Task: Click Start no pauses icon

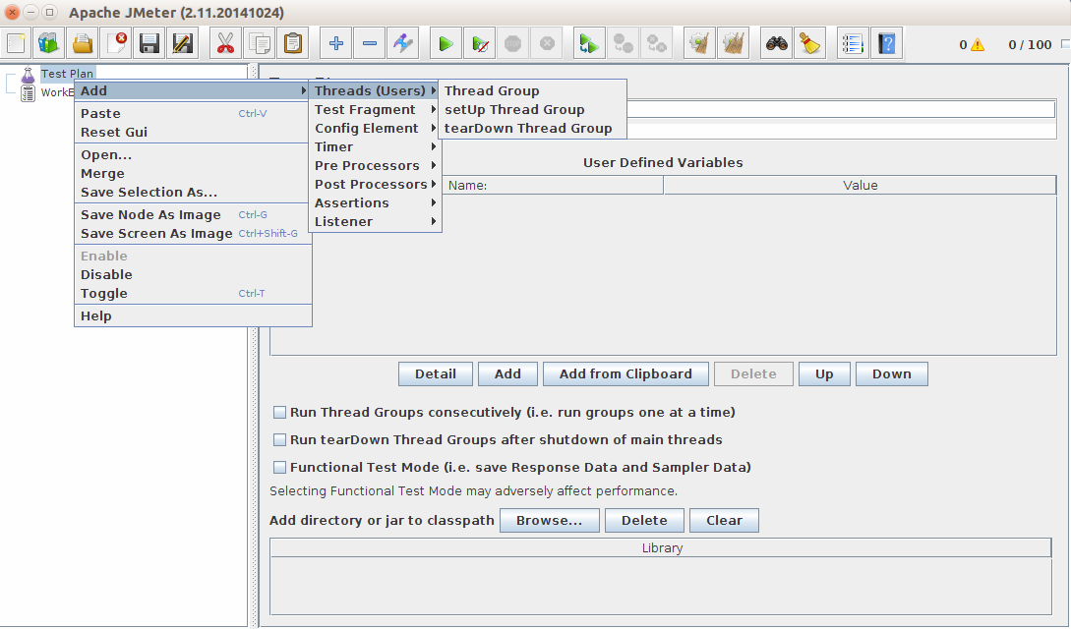Action: pos(480,43)
